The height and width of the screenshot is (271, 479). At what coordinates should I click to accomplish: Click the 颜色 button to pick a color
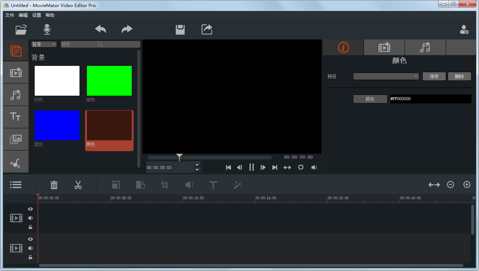coord(370,99)
